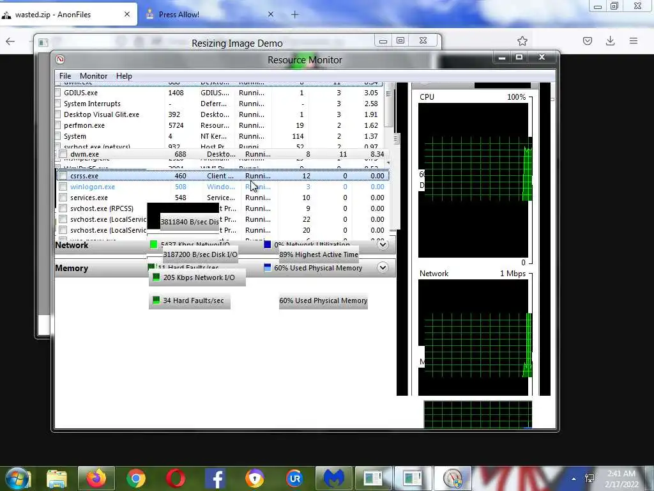Select the System Interrupts row name

click(x=92, y=104)
